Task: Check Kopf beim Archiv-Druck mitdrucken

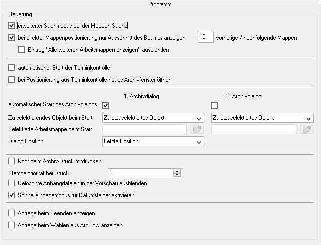Action: click(11, 161)
